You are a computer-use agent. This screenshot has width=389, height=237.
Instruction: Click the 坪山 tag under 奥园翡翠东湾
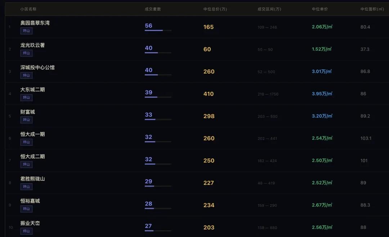(x=26, y=31)
